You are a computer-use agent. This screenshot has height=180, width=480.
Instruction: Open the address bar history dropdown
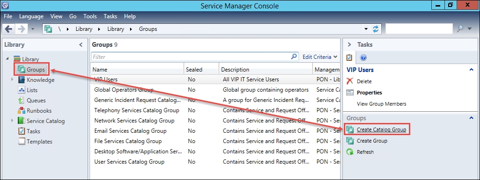(x=366, y=29)
